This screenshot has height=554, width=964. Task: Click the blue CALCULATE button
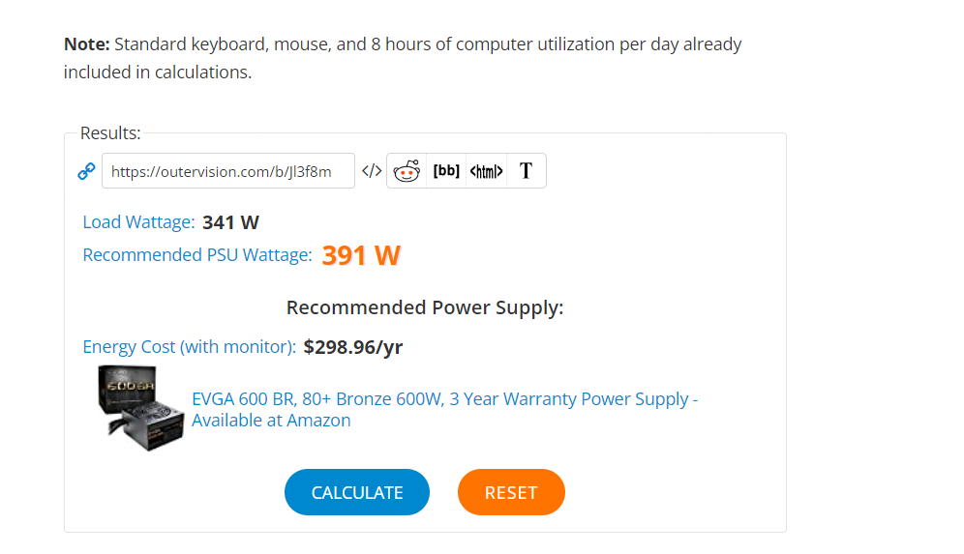pos(356,492)
